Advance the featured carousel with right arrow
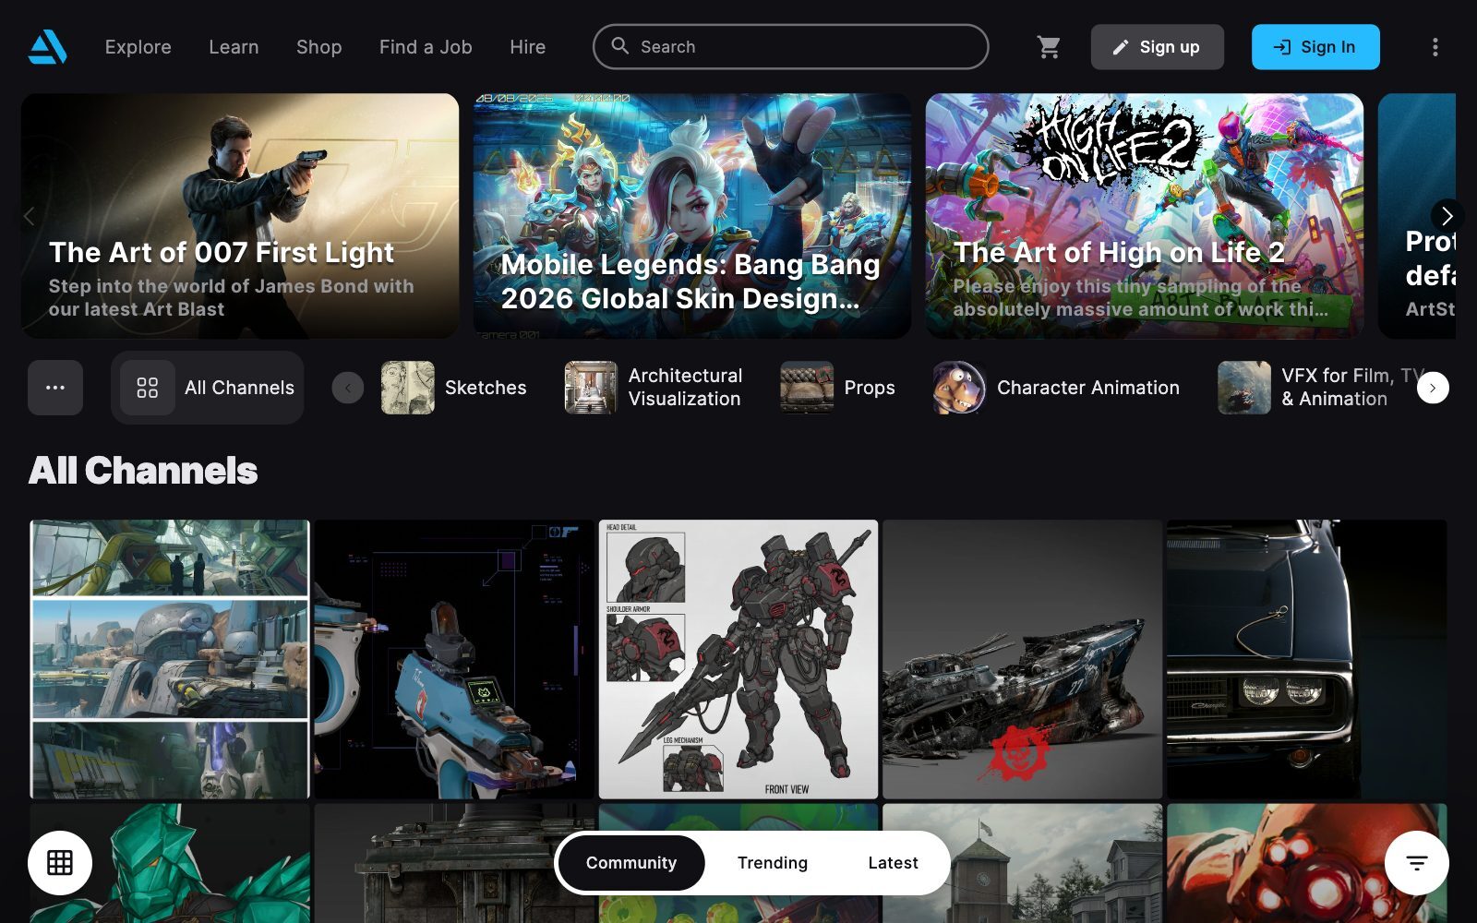Viewport: 1477px width, 923px height. pos(1447,216)
